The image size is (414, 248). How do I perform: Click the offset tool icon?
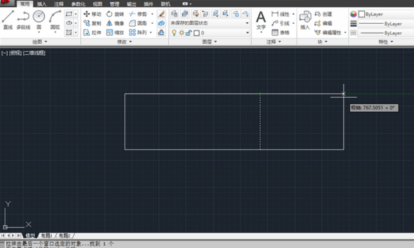pyautogui.click(x=162, y=33)
